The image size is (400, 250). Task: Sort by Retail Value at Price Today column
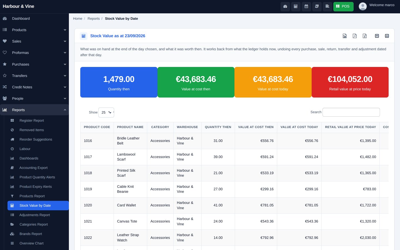tap(351, 127)
